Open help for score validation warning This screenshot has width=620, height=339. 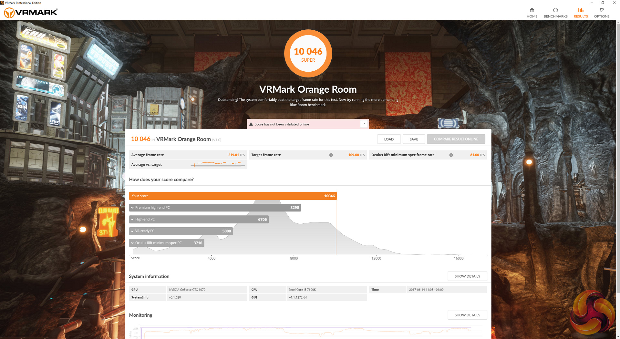(x=364, y=124)
